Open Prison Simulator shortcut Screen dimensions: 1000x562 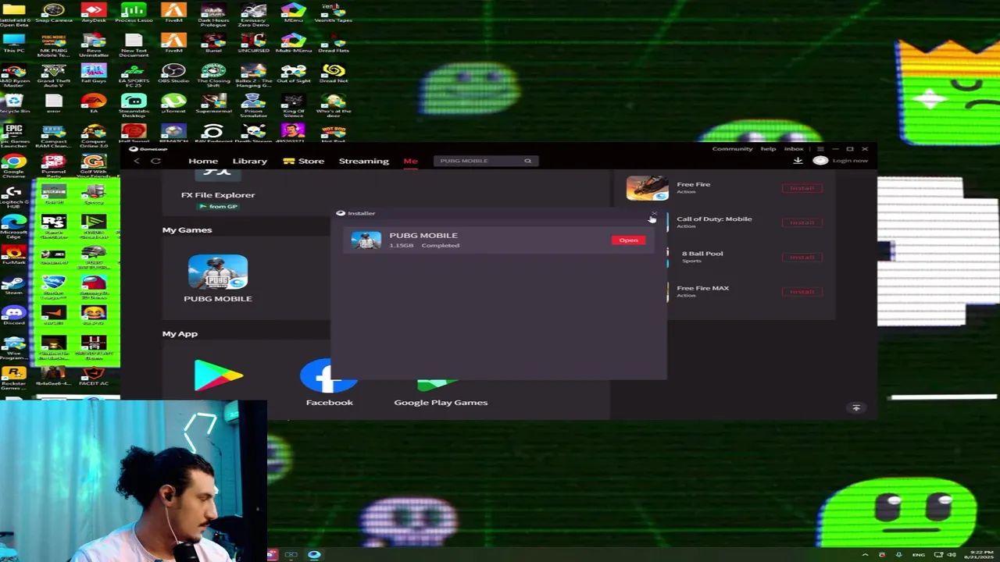click(253, 105)
